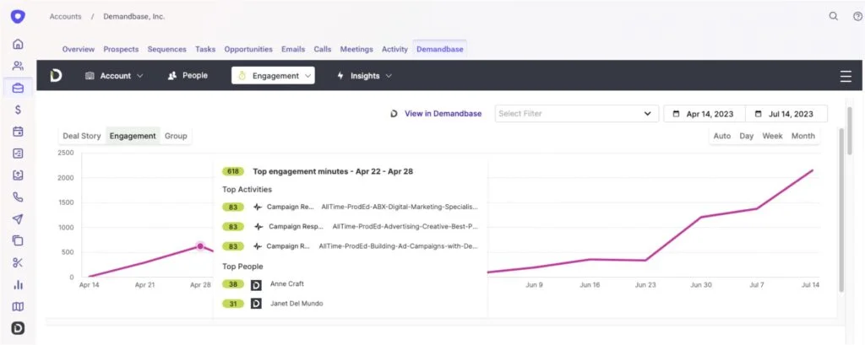Go to Accounts breadcrumb link
This screenshot has height=345, width=865.
tap(65, 17)
